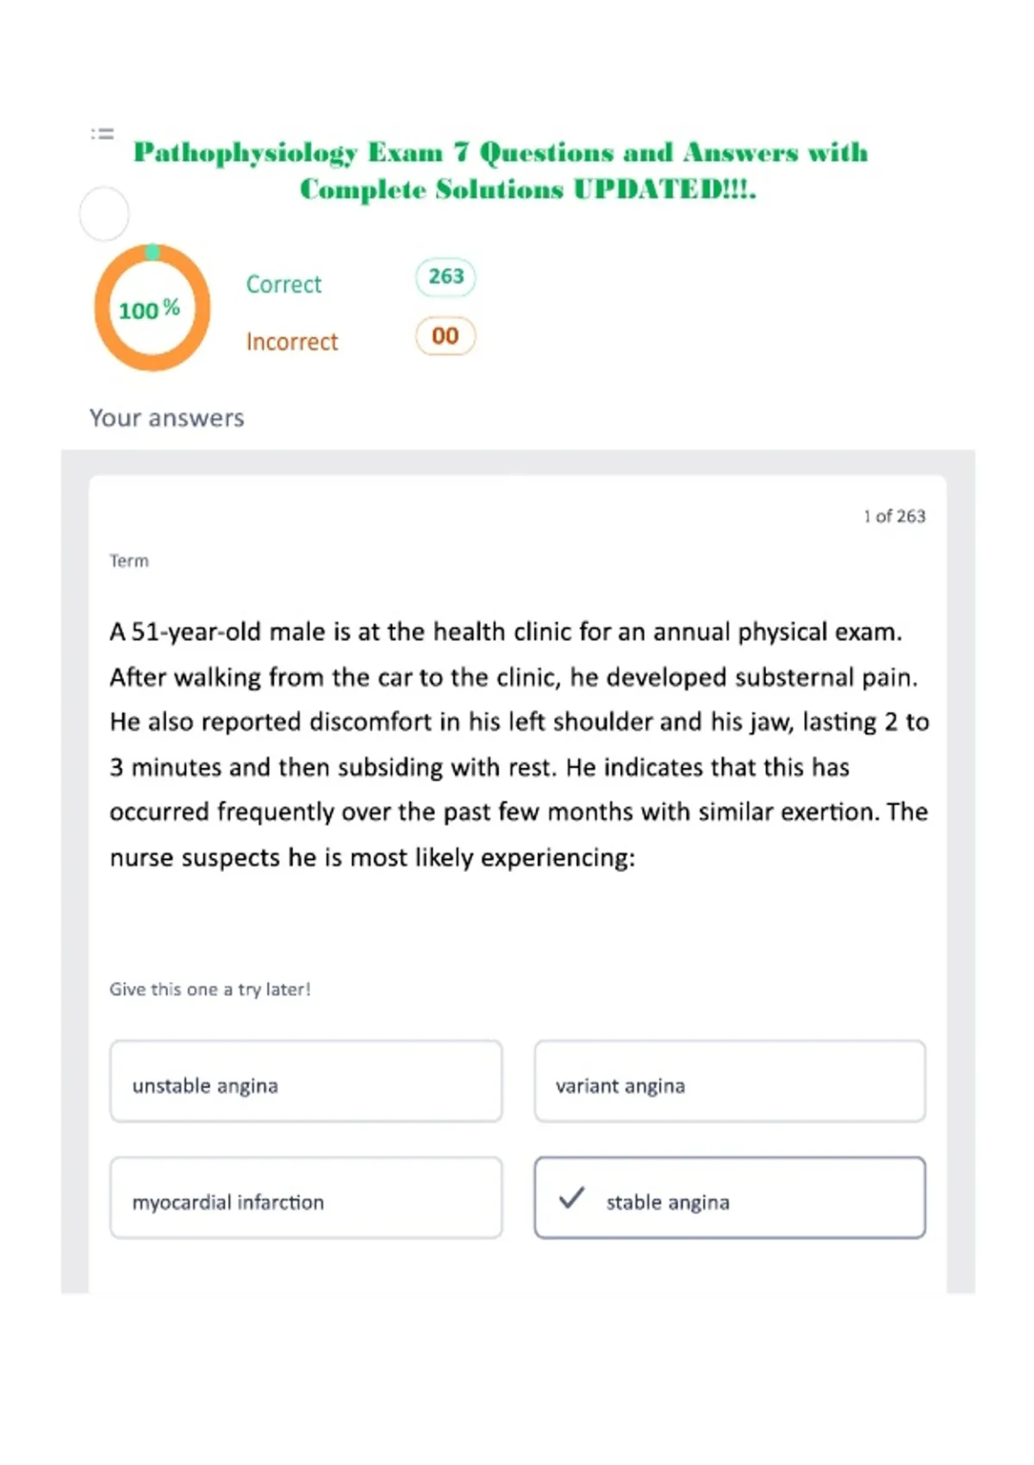Click the Pathophysiology Exam 7 title text

click(x=501, y=171)
